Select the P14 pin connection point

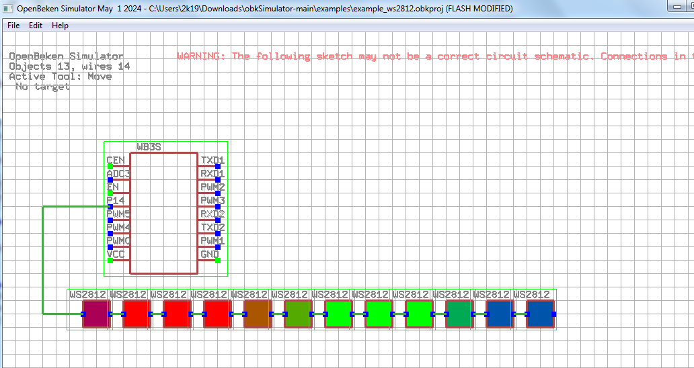tap(110, 207)
